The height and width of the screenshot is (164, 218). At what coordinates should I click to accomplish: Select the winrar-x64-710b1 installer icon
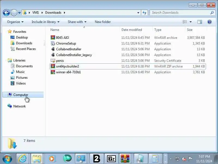pyautogui.click(x=53, y=72)
